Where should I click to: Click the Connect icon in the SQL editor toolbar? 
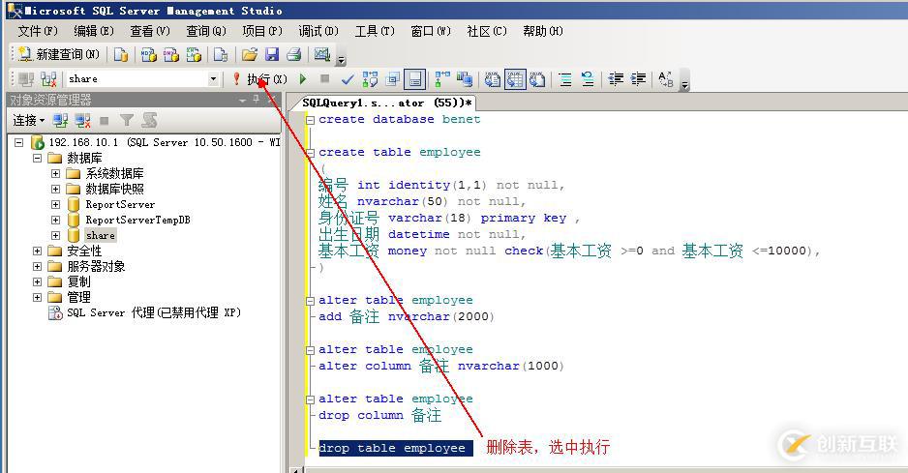(26, 79)
